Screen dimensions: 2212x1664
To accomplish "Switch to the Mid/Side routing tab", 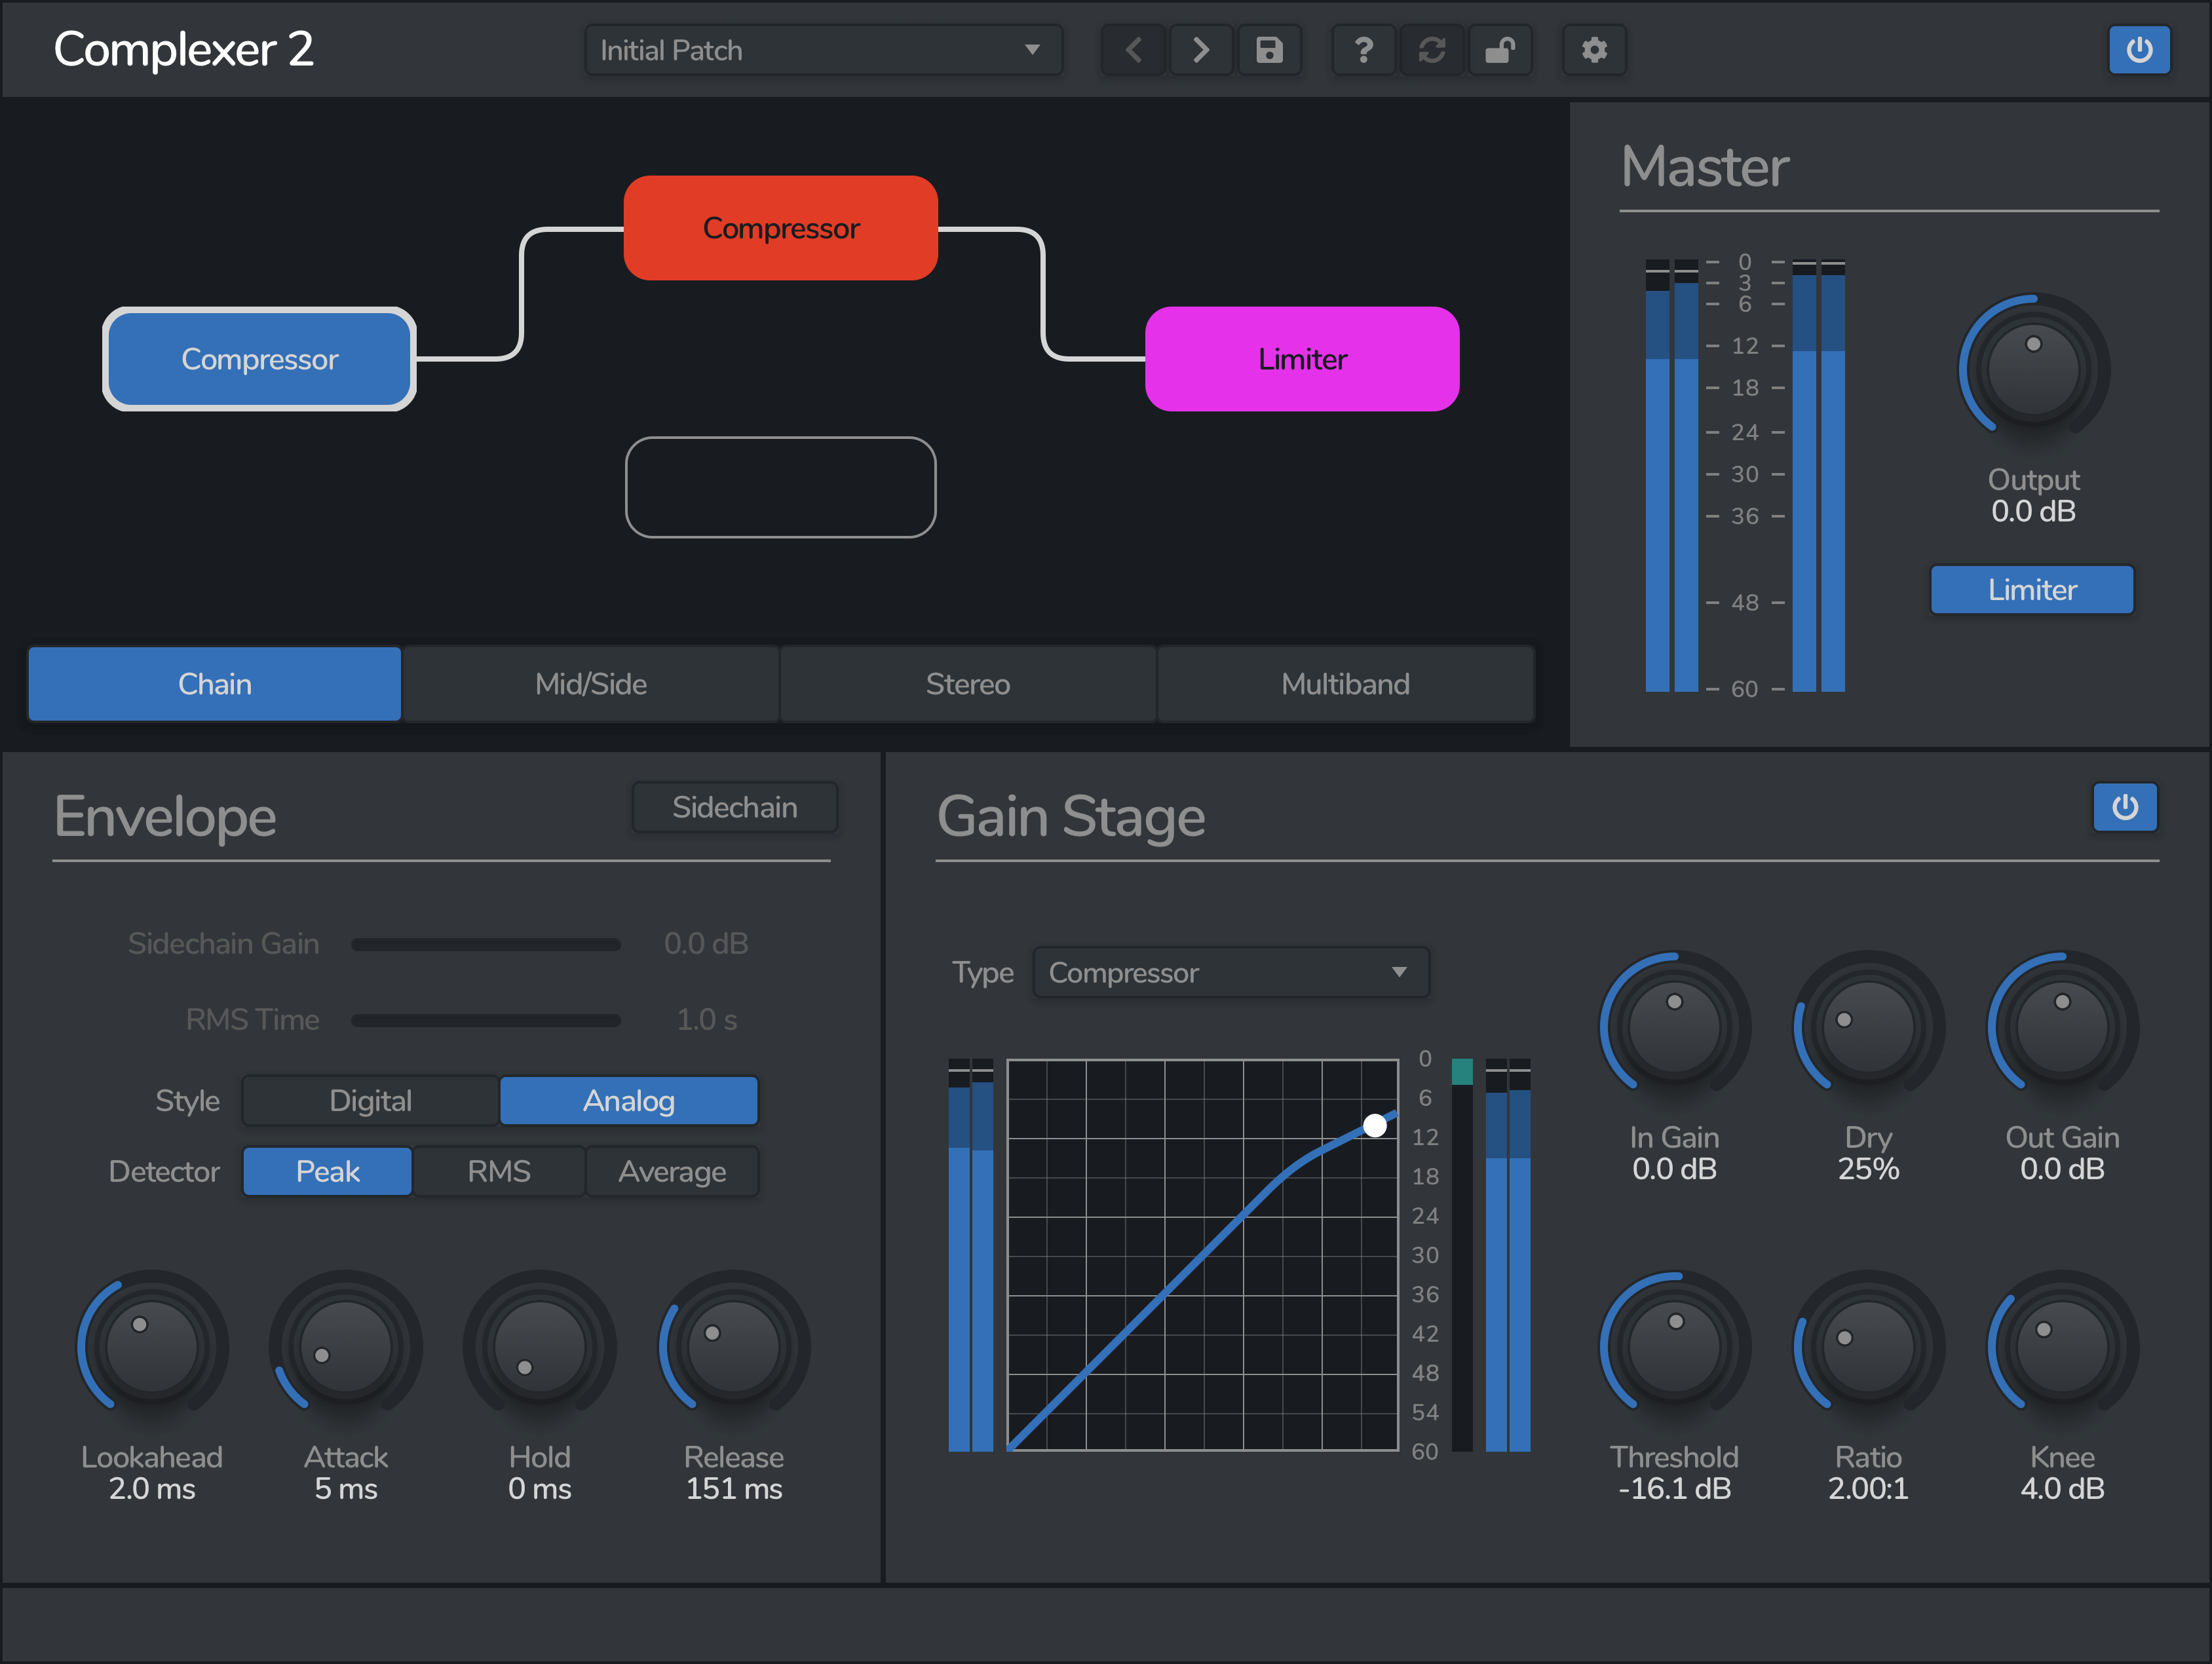I will pos(591,684).
